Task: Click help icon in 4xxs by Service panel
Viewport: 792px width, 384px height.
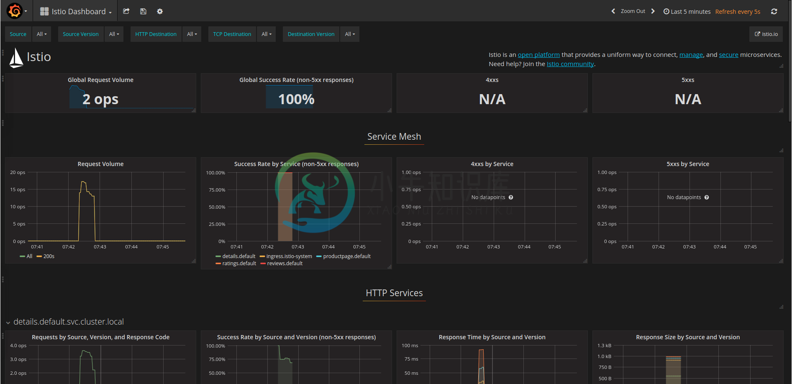Action: click(511, 197)
